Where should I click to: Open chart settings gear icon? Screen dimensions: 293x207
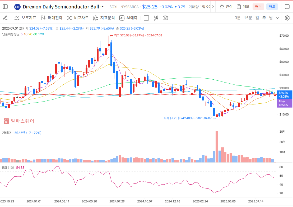point(287,18)
